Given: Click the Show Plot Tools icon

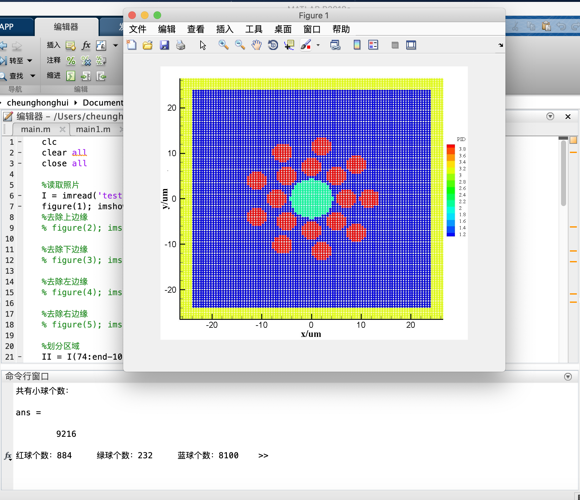Looking at the screenshot, I should 411,45.
